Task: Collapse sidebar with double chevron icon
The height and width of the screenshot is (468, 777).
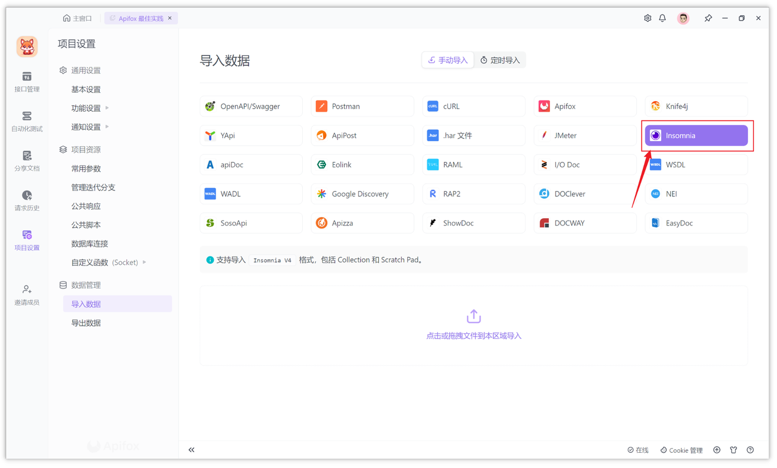Action: (x=191, y=450)
